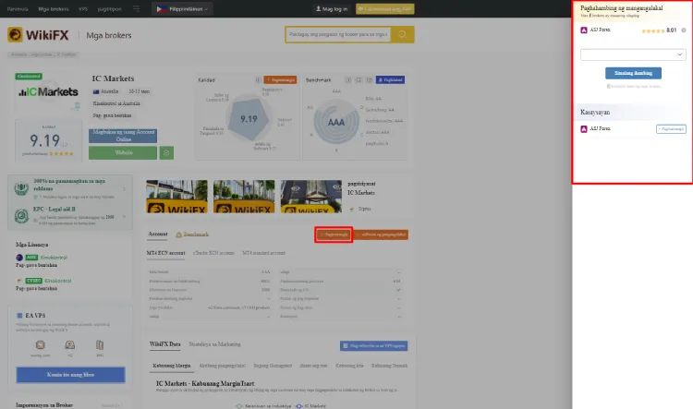Click the CYSEC license badge
Screen dimensions: 693x409
(33, 281)
